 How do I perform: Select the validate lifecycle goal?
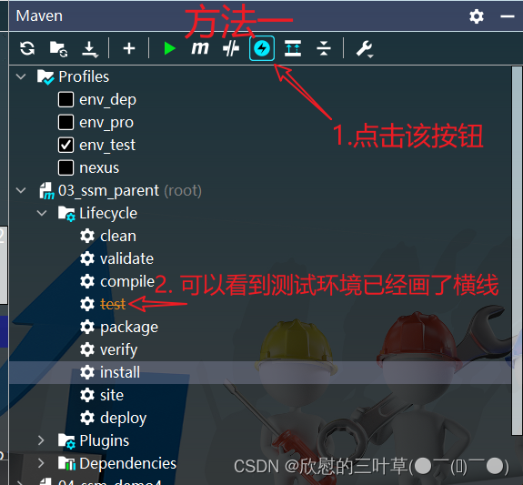click(x=126, y=258)
